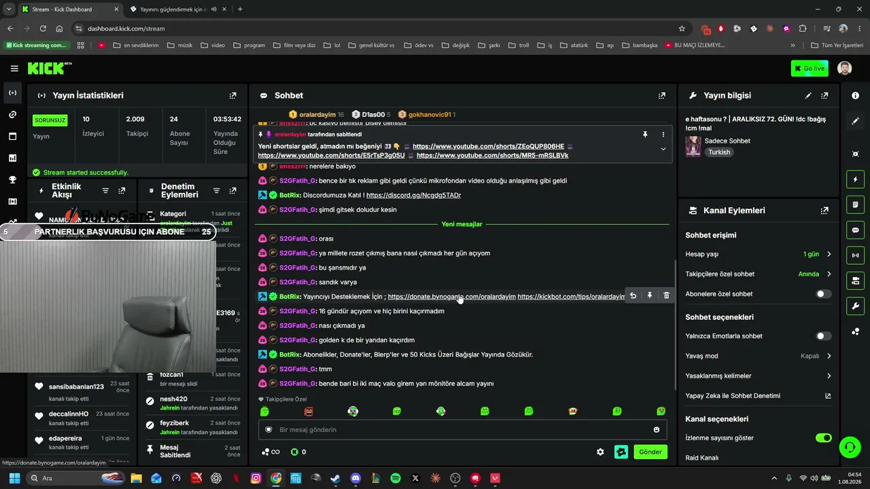Insert the first green follower emote
Screen dimensions: 870x489
coord(264,412)
